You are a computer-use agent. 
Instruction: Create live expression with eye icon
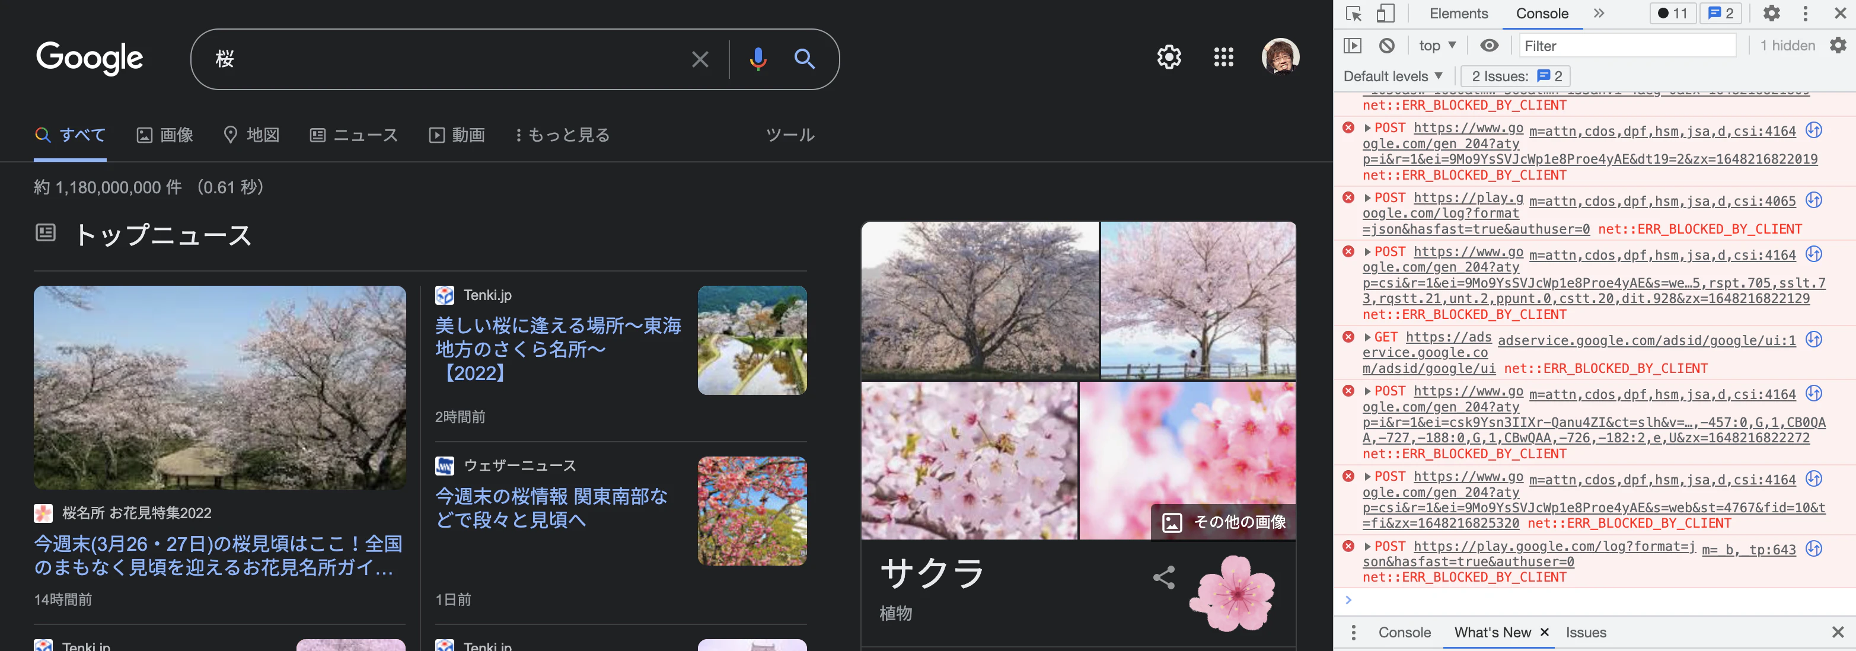1490,46
